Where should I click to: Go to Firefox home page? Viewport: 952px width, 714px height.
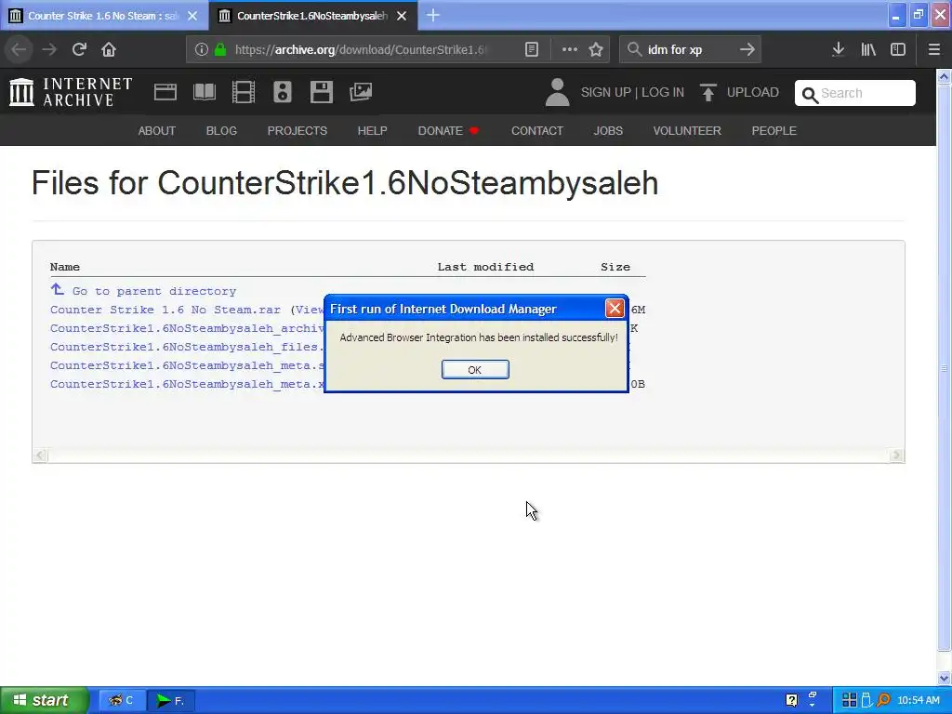109,49
